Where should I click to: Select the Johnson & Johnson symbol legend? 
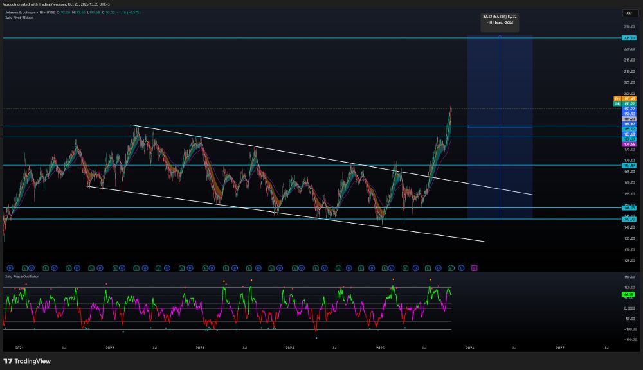tap(30, 12)
